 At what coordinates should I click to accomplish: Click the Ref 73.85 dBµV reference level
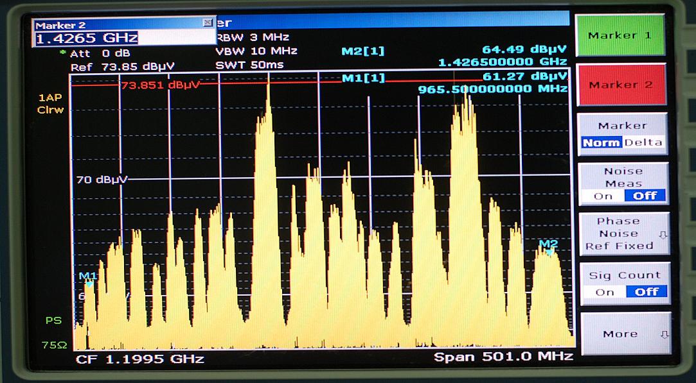tap(122, 67)
